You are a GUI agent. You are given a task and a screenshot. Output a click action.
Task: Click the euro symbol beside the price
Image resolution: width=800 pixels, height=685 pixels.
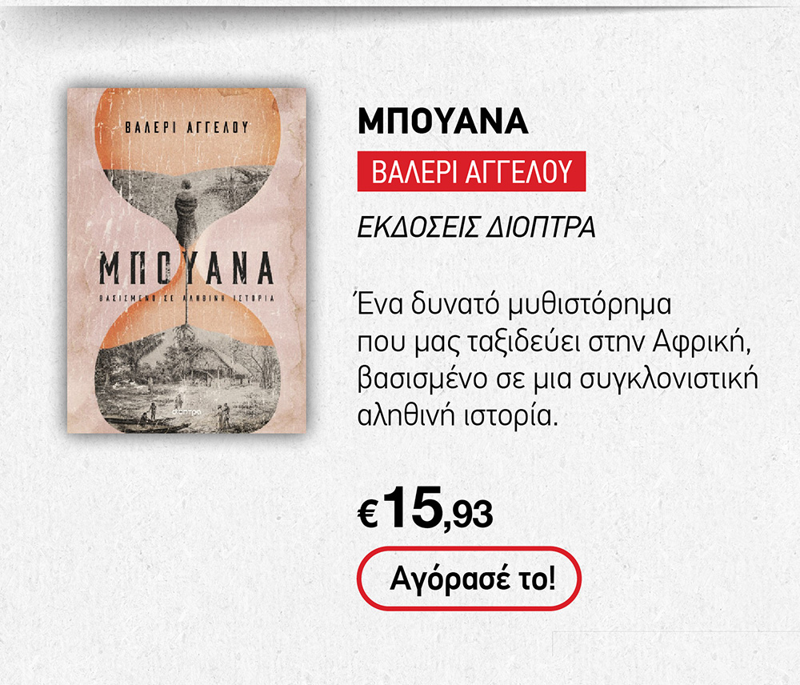pos(368,515)
